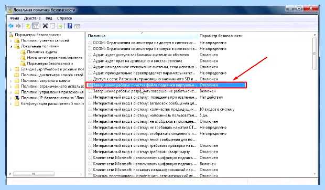This screenshot has width=325, height=190.
Task: Expand the Политики учетных записей node
Action: [x=11, y=40]
